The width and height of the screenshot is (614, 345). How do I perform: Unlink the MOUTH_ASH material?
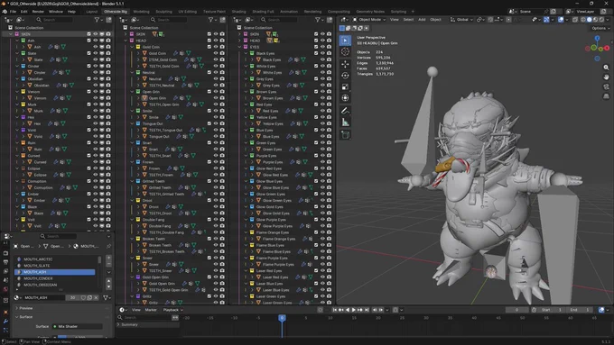(96, 298)
